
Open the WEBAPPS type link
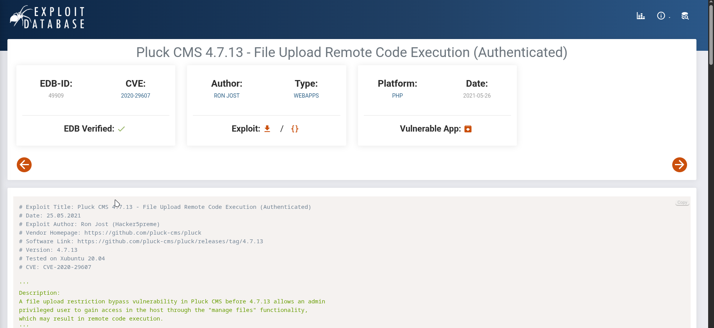[306, 96]
